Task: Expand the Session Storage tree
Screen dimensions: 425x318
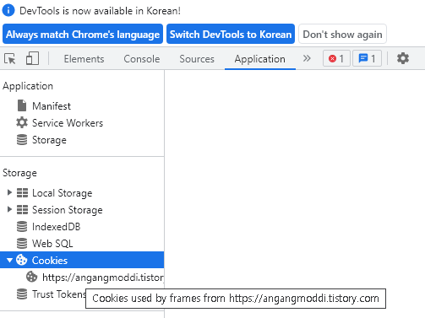Action: pyautogui.click(x=9, y=209)
